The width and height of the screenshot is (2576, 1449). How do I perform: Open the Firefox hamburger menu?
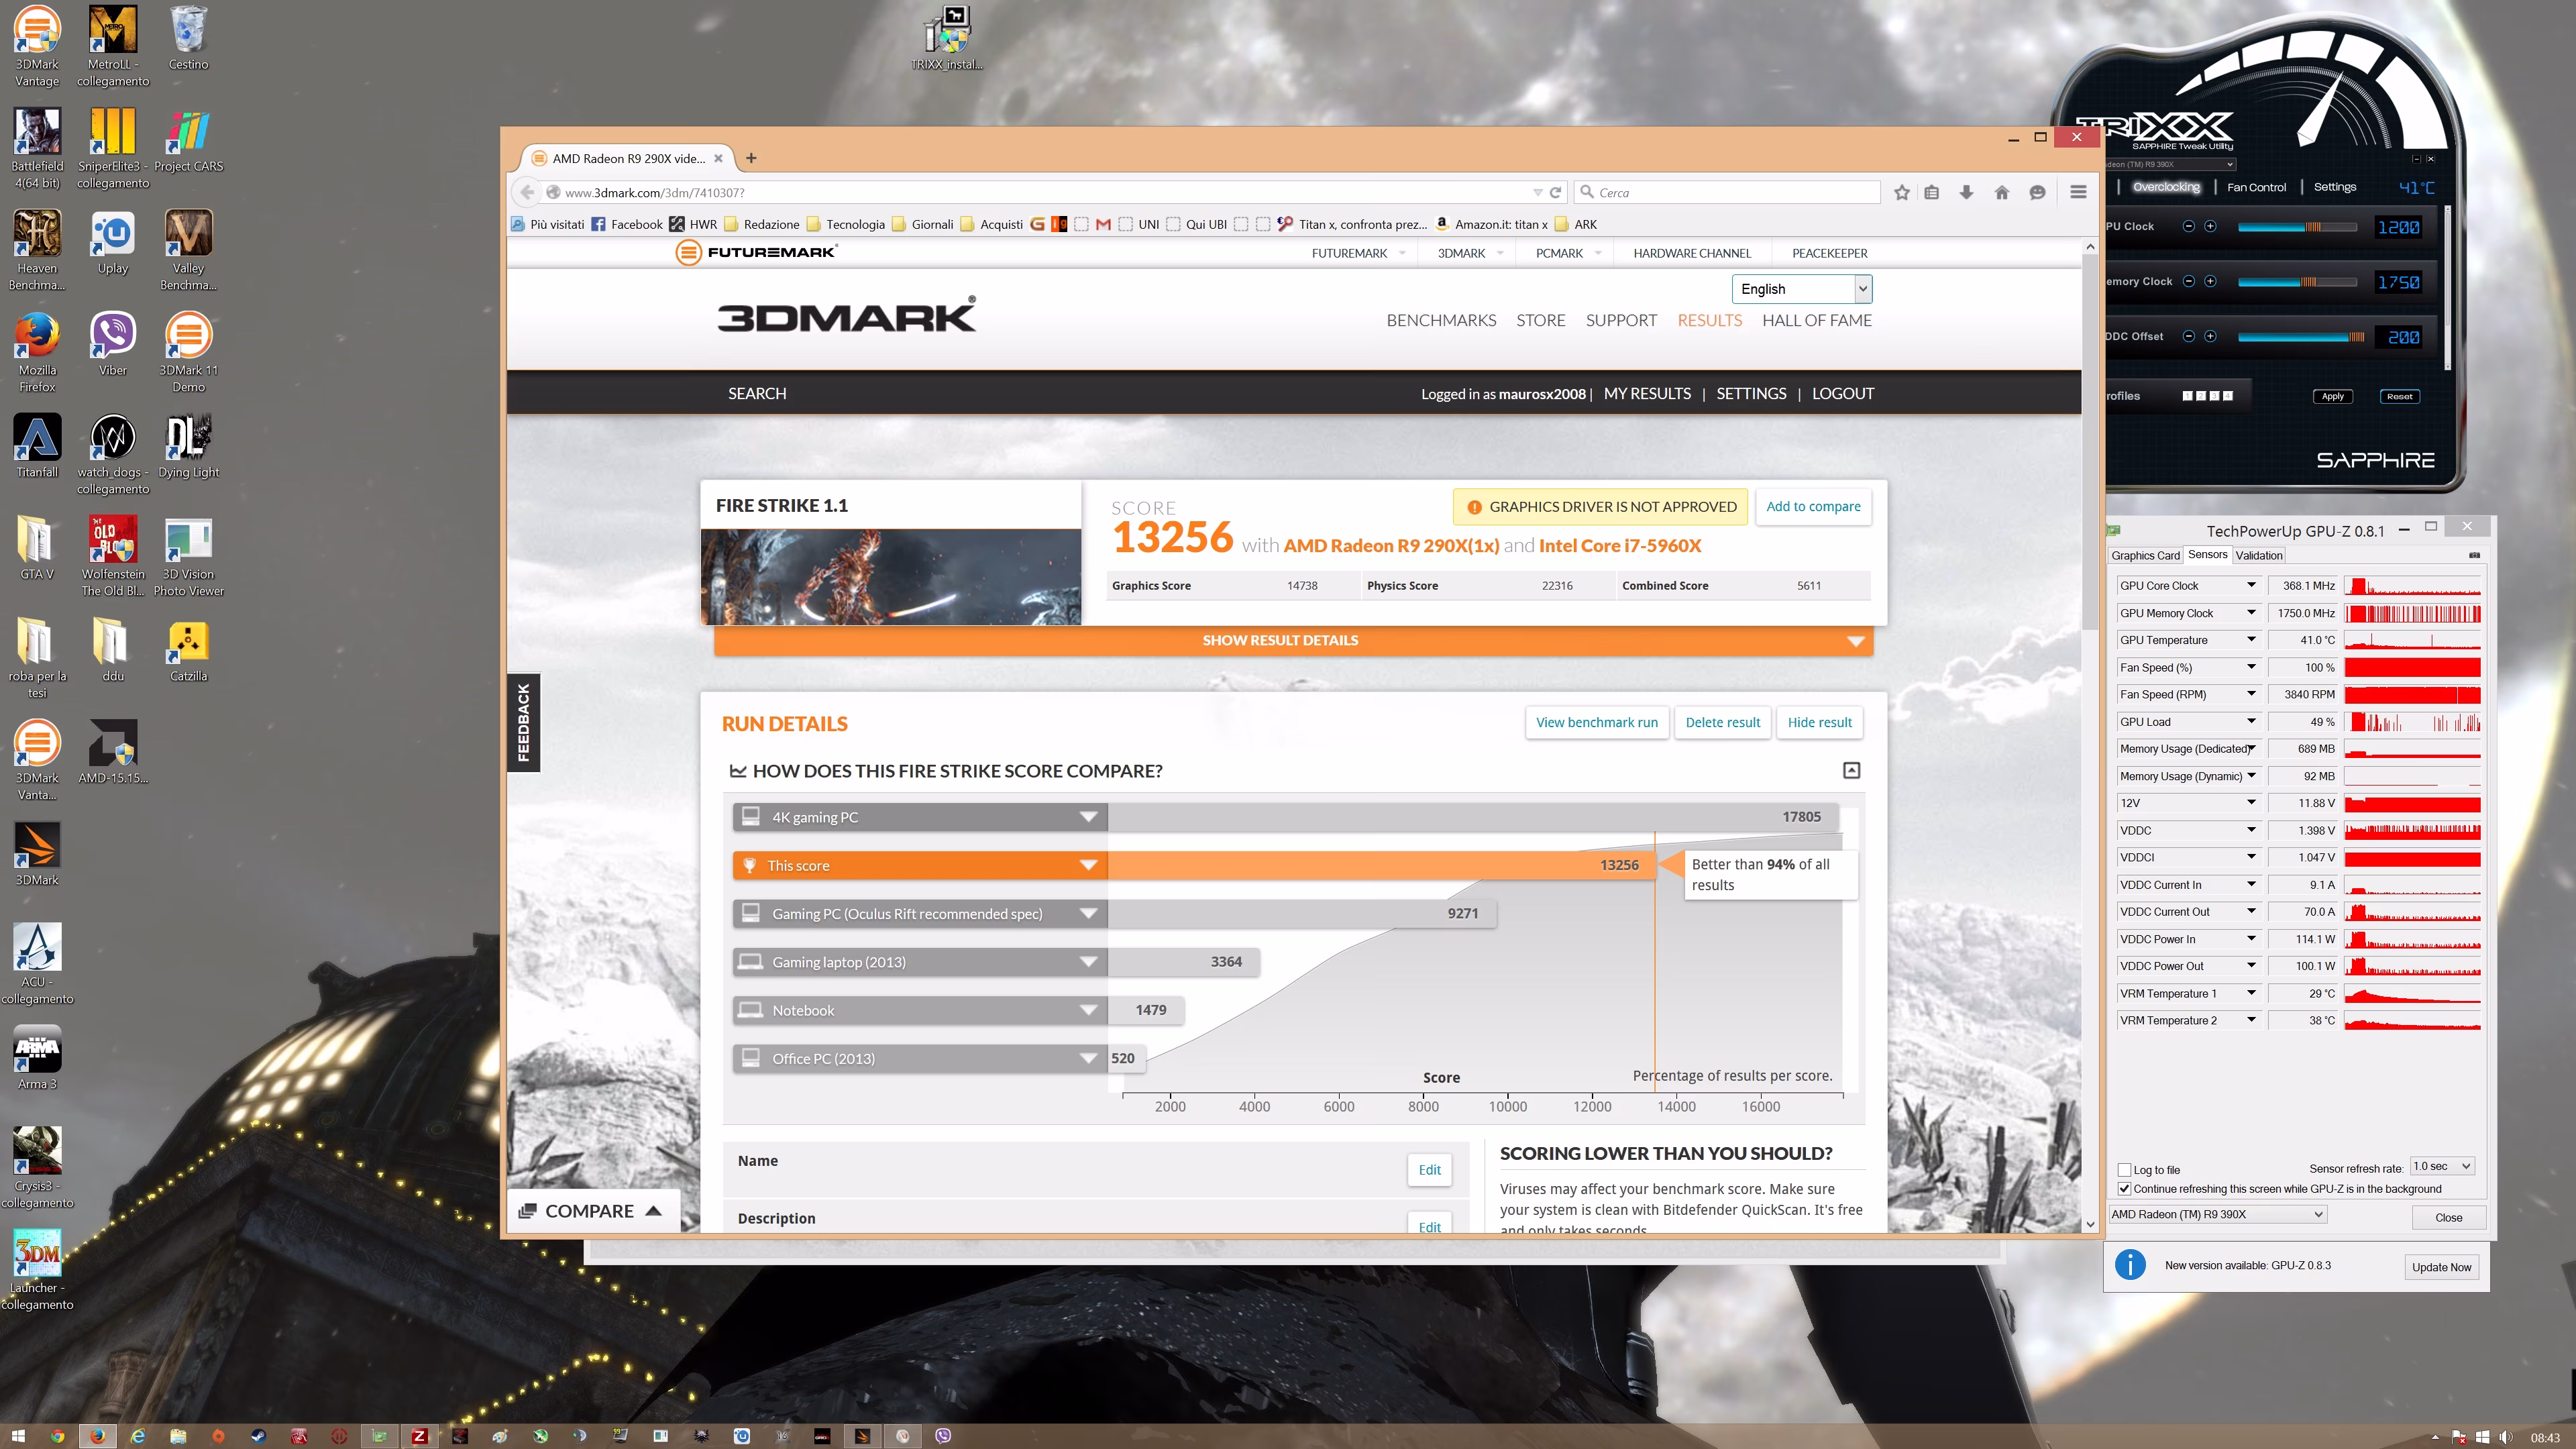(2078, 192)
